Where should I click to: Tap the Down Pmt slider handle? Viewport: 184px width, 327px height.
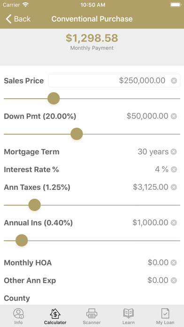(77, 134)
